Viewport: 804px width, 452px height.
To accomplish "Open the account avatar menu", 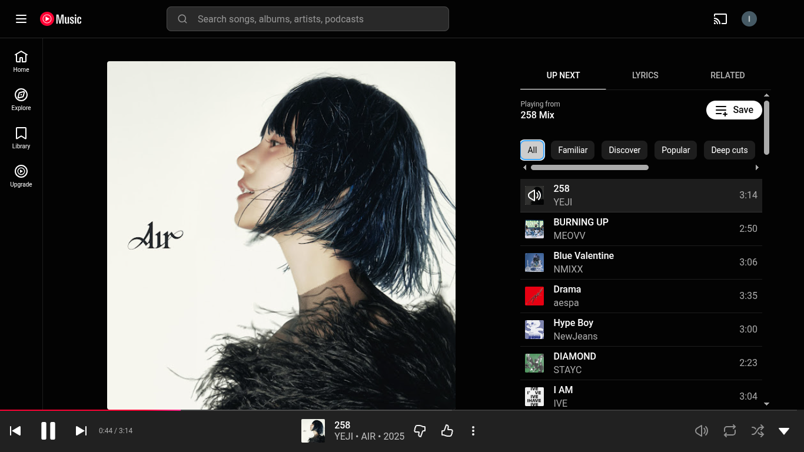I will (749, 19).
